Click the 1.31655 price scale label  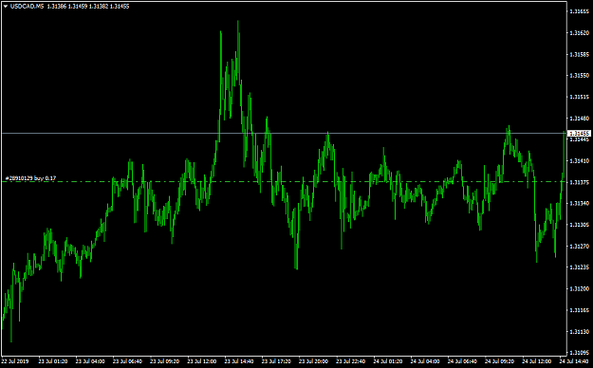(x=579, y=11)
